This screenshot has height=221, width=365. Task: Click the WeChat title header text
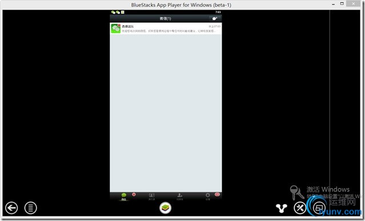tap(166, 19)
